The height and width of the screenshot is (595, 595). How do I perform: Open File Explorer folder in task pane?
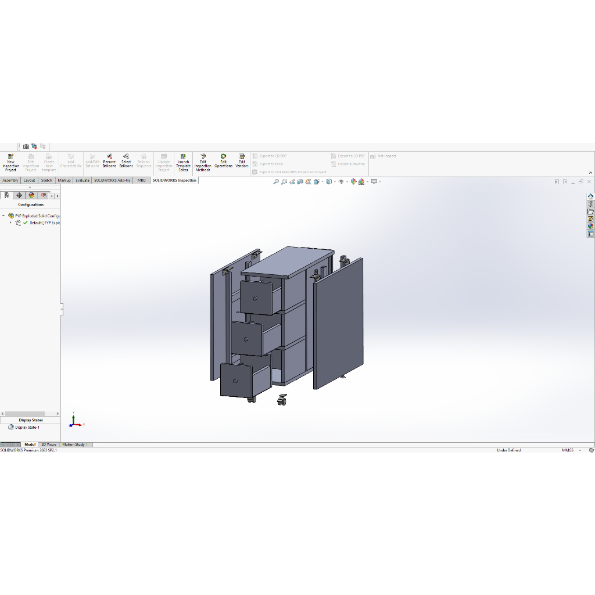(x=590, y=212)
